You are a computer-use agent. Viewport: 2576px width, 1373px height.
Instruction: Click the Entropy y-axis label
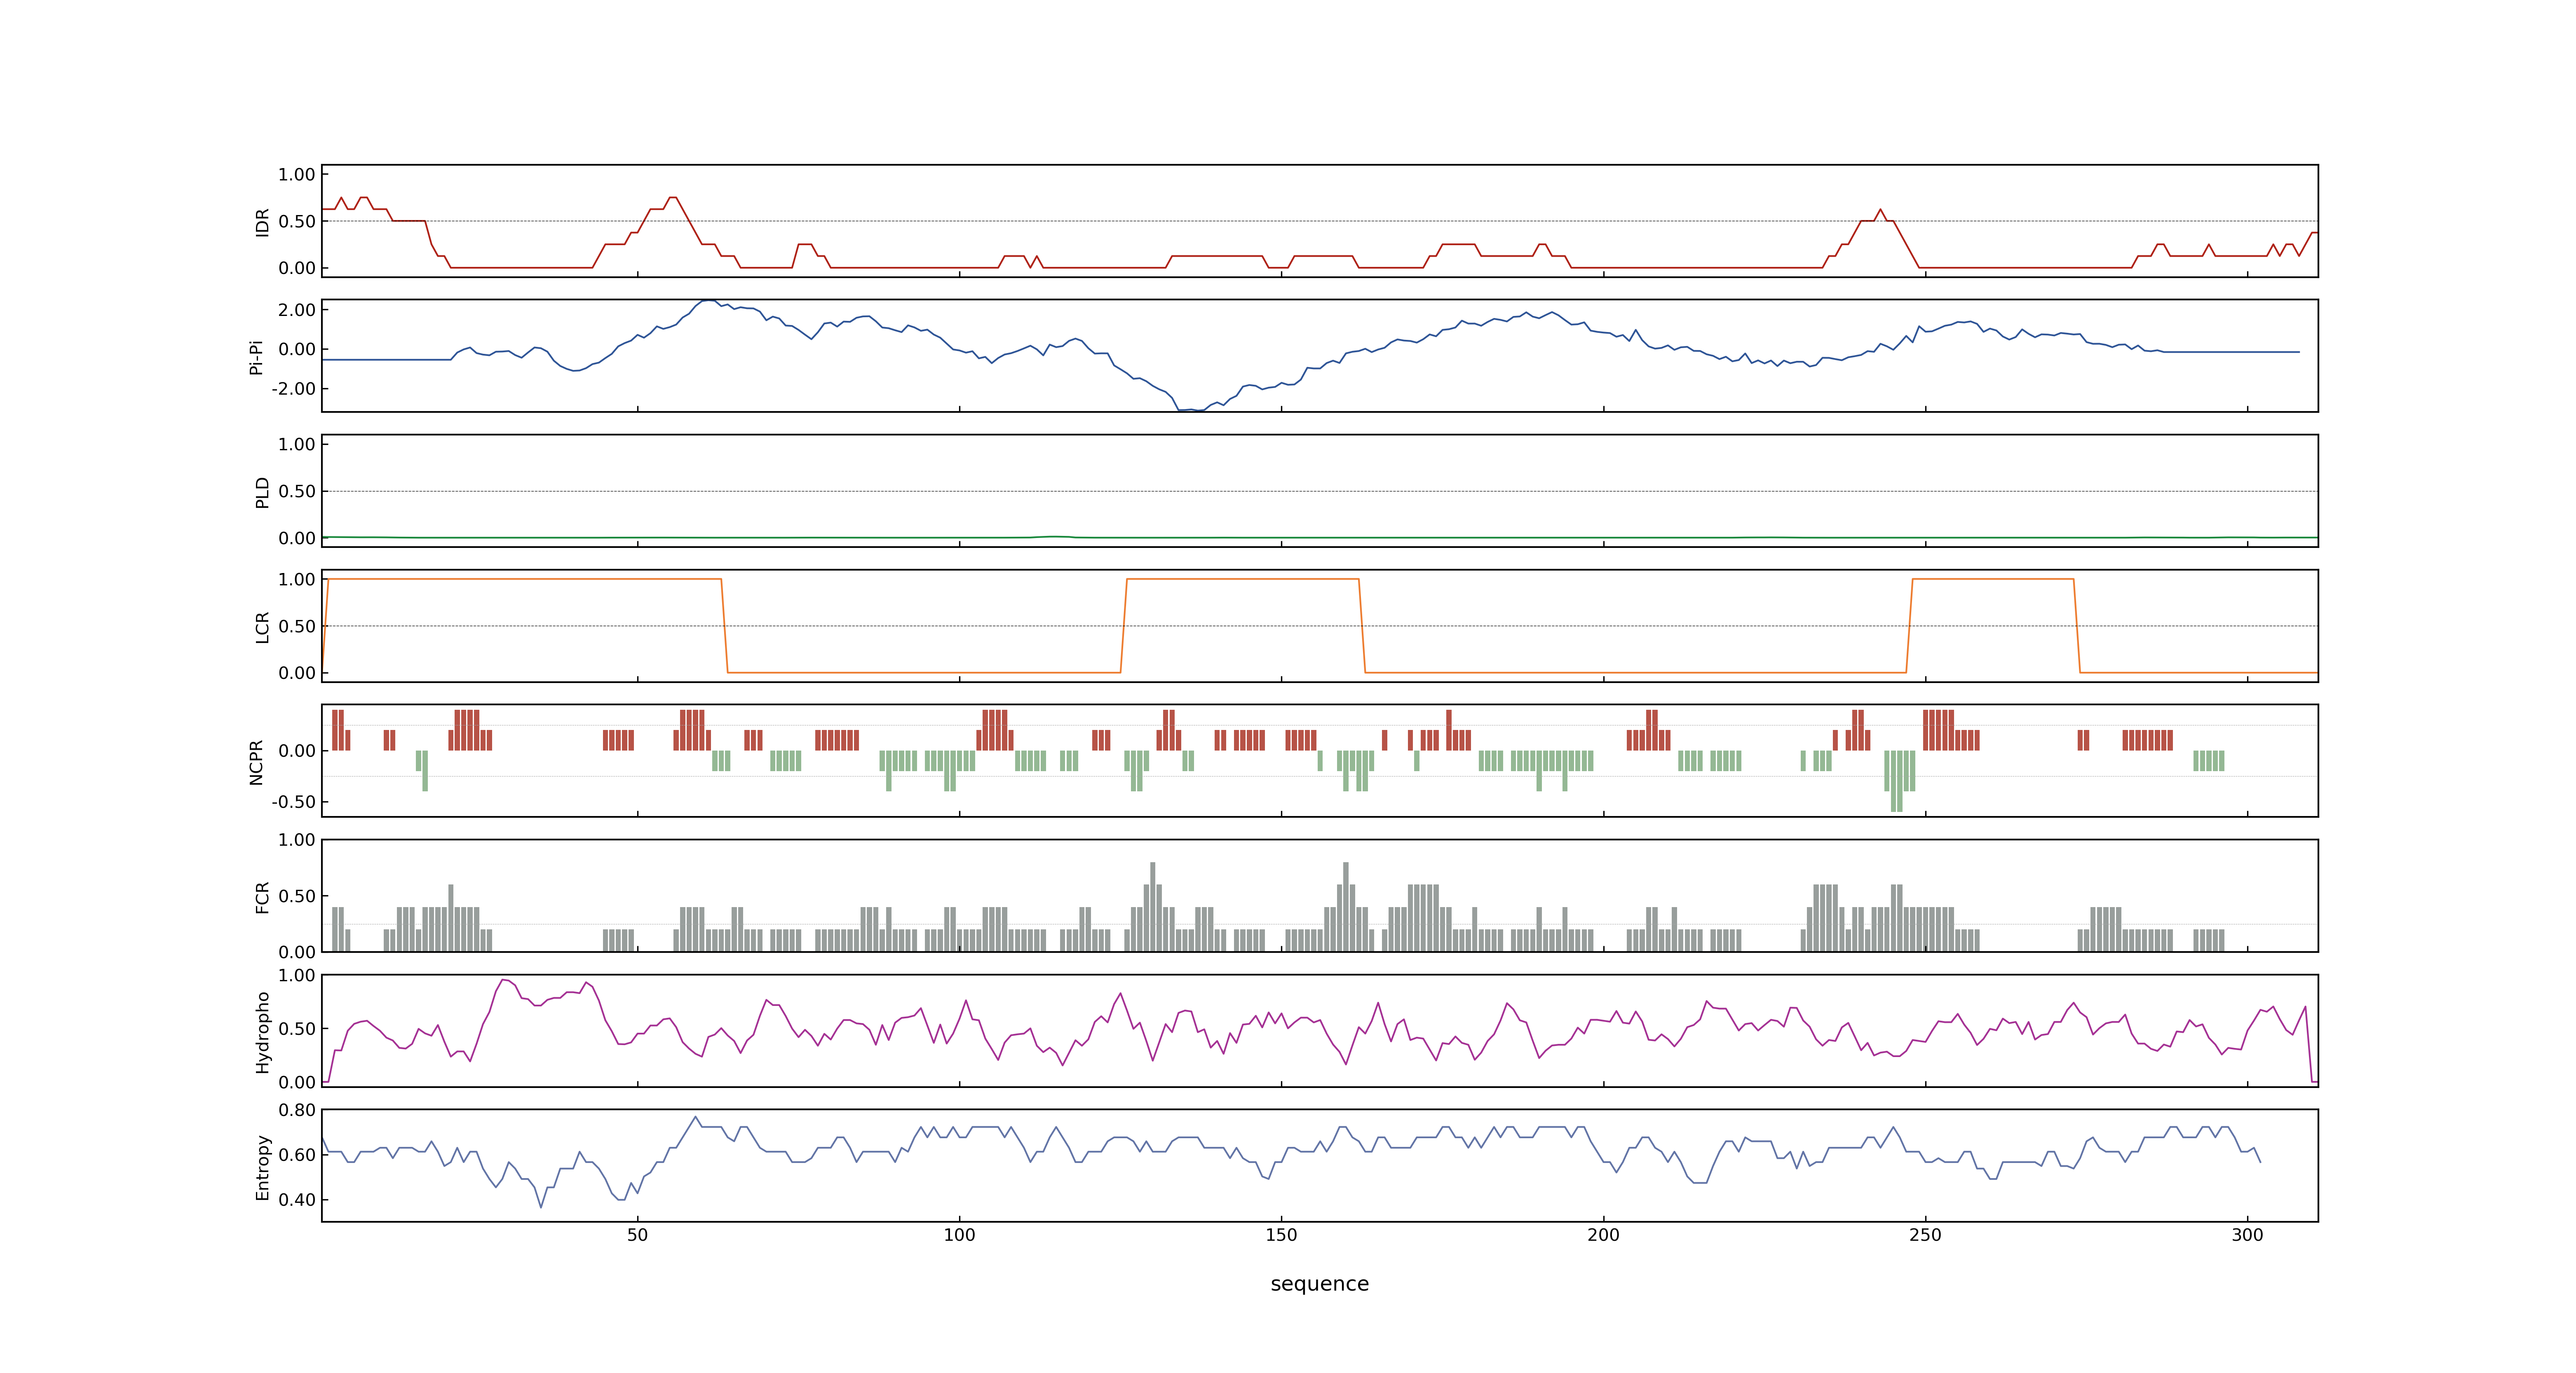(x=262, y=1167)
